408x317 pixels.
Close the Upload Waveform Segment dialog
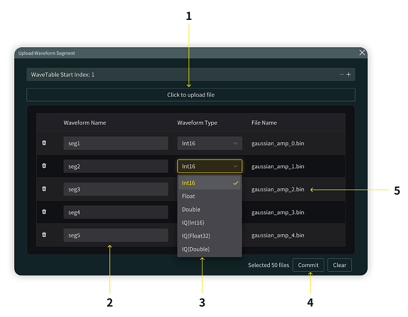point(362,52)
